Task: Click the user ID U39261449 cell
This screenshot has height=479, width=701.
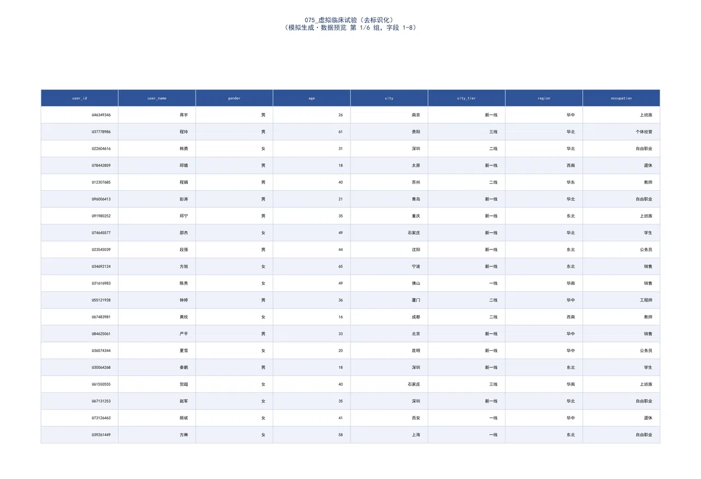Action: coord(79,435)
